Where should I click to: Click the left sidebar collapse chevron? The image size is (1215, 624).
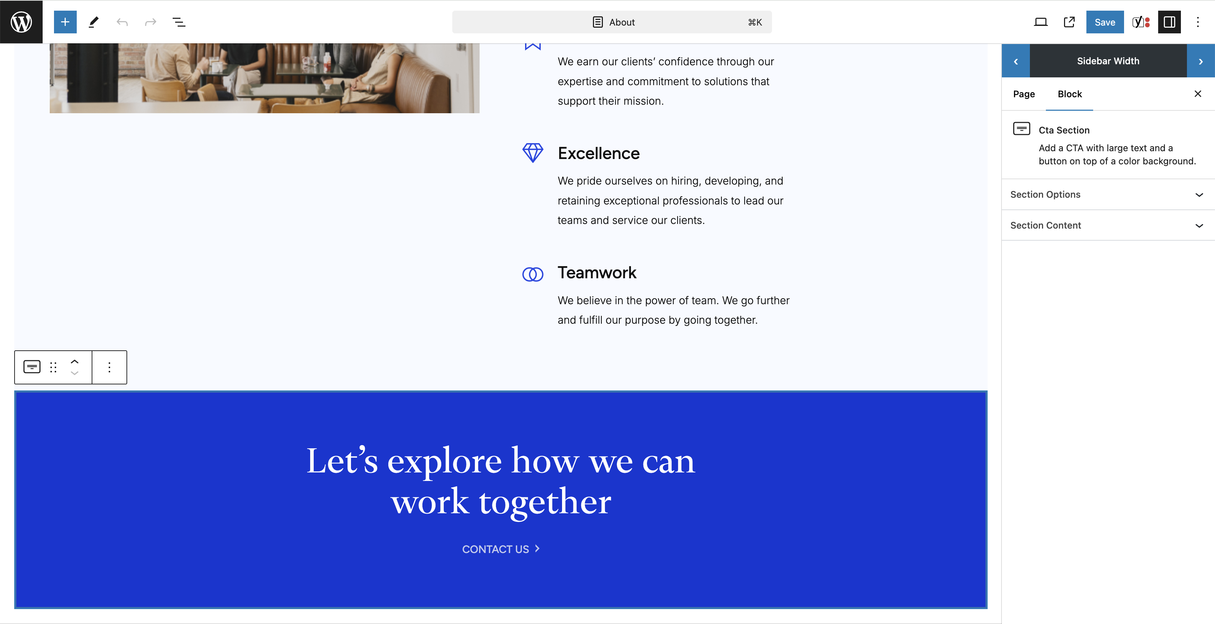click(1015, 60)
